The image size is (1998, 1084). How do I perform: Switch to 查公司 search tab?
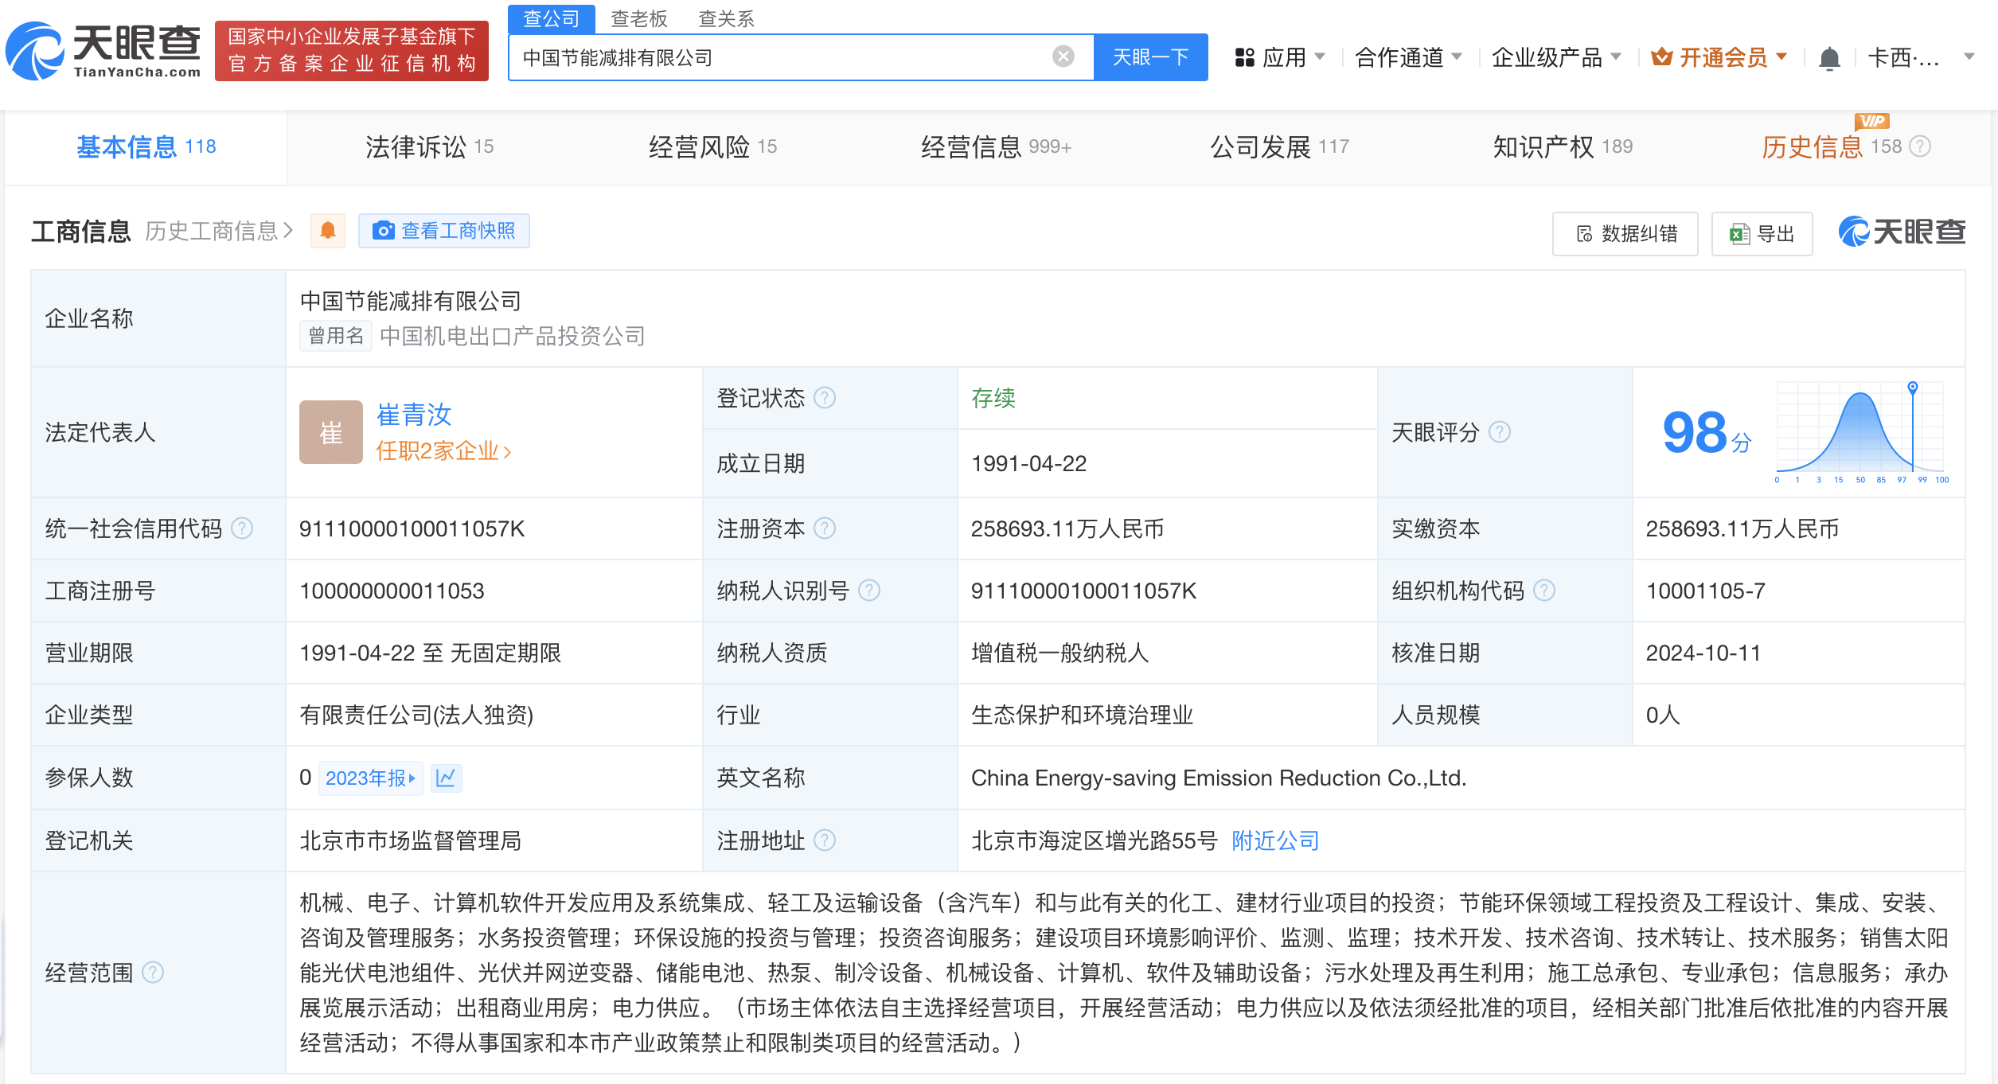[x=552, y=18]
